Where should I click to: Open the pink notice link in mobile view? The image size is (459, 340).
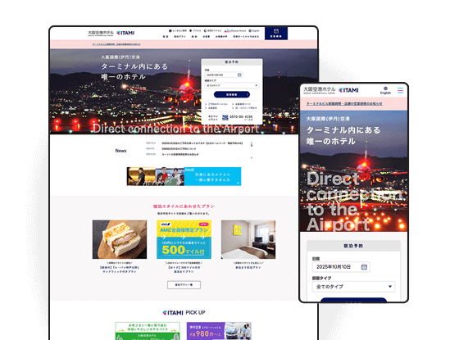point(344,103)
